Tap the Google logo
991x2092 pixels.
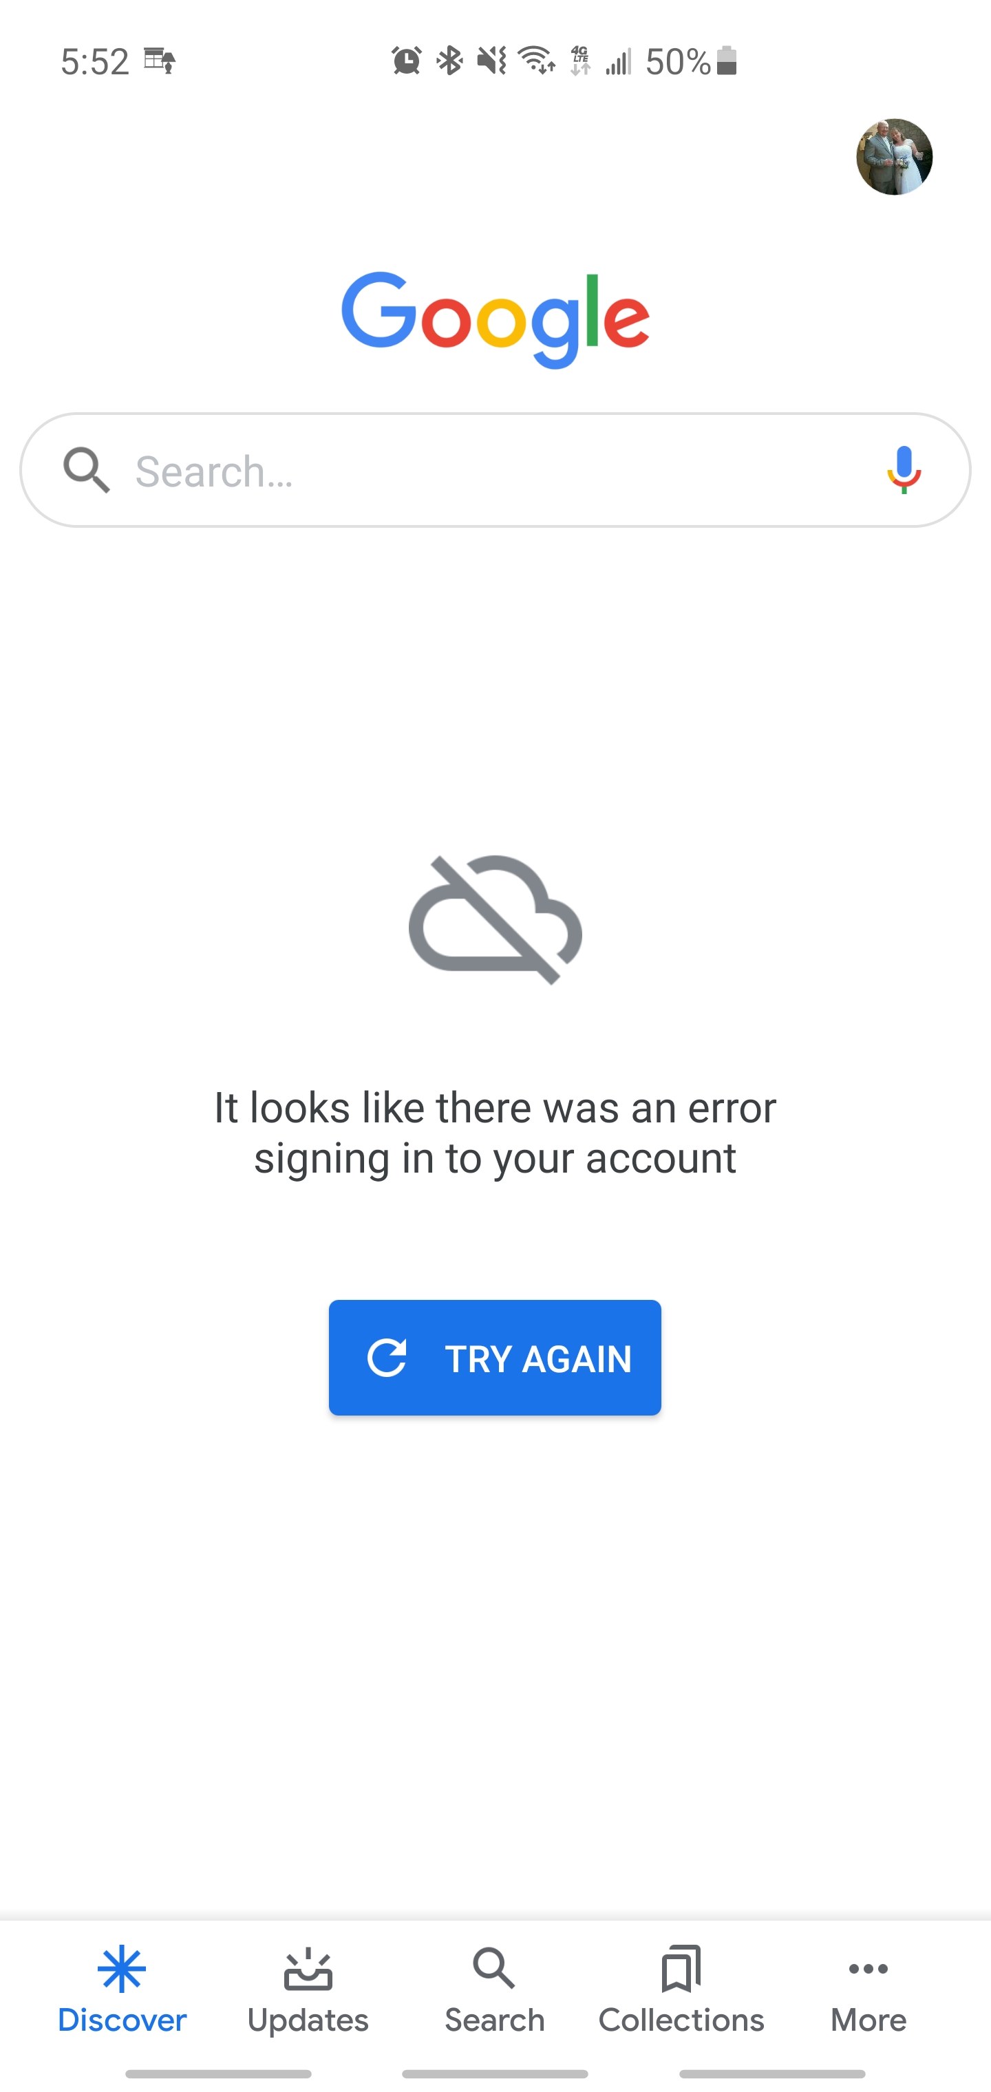point(495,319)
